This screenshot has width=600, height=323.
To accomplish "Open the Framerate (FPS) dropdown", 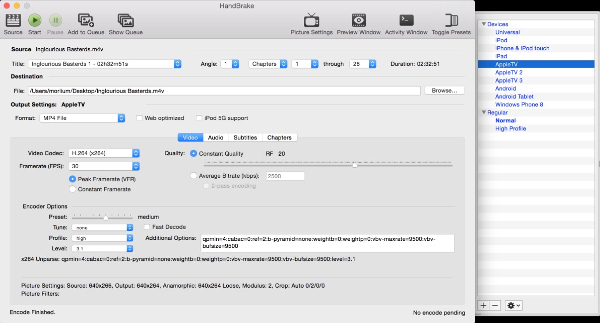I will 104,166.
